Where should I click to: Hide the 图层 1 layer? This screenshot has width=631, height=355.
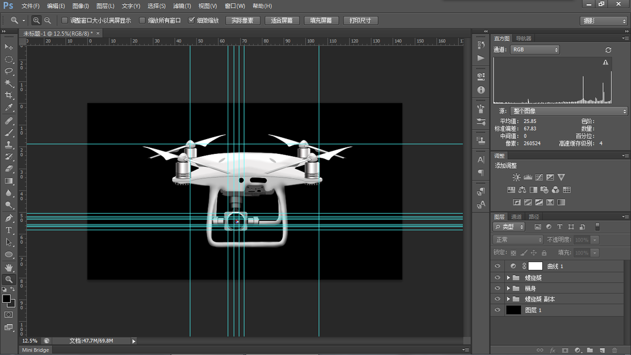(497, 310)
